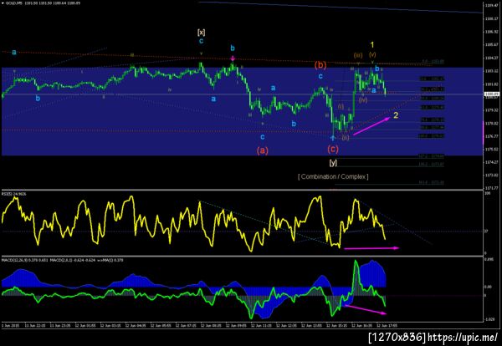Click the [ Combination / Complex ] annotation
This screenshot has height=346, width=502.
click(333, 176)
